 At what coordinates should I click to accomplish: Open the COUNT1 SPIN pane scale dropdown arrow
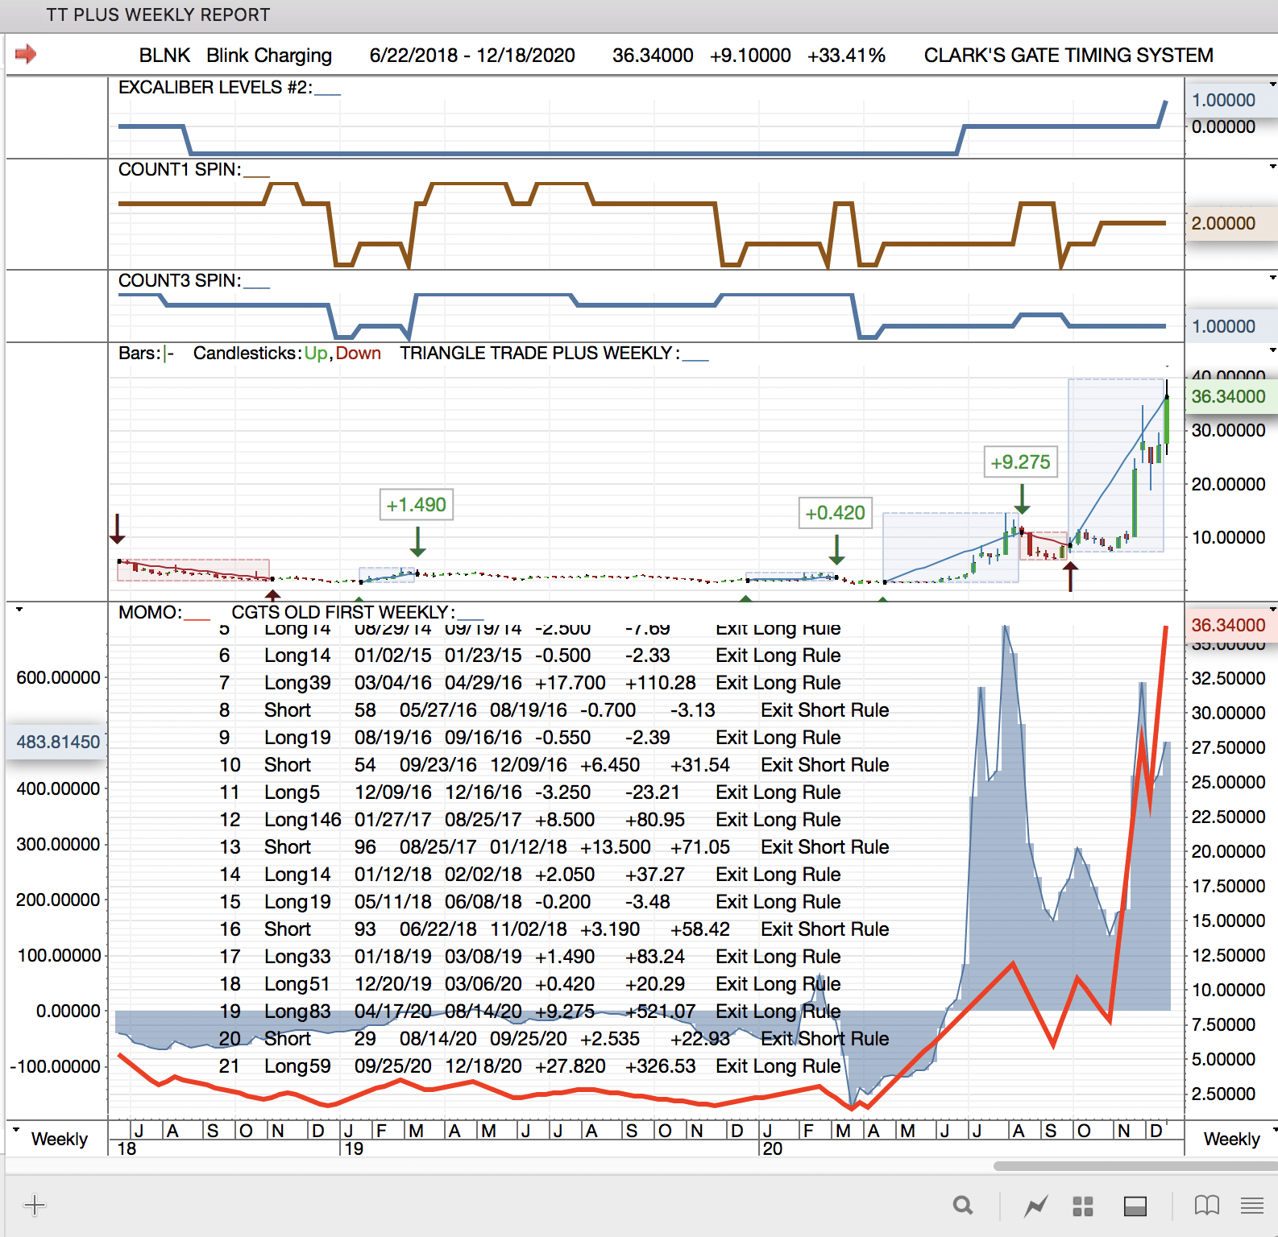coord(1272,167)
